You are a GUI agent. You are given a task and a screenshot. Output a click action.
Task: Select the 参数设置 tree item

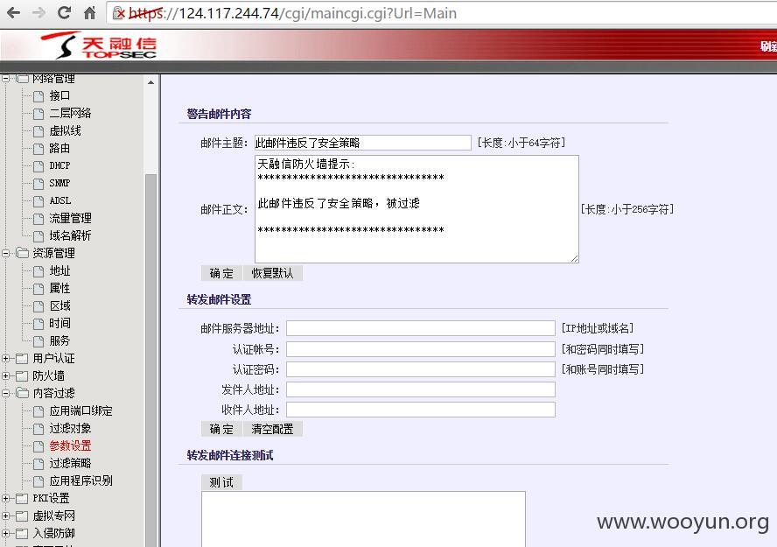tap(70, 446)
